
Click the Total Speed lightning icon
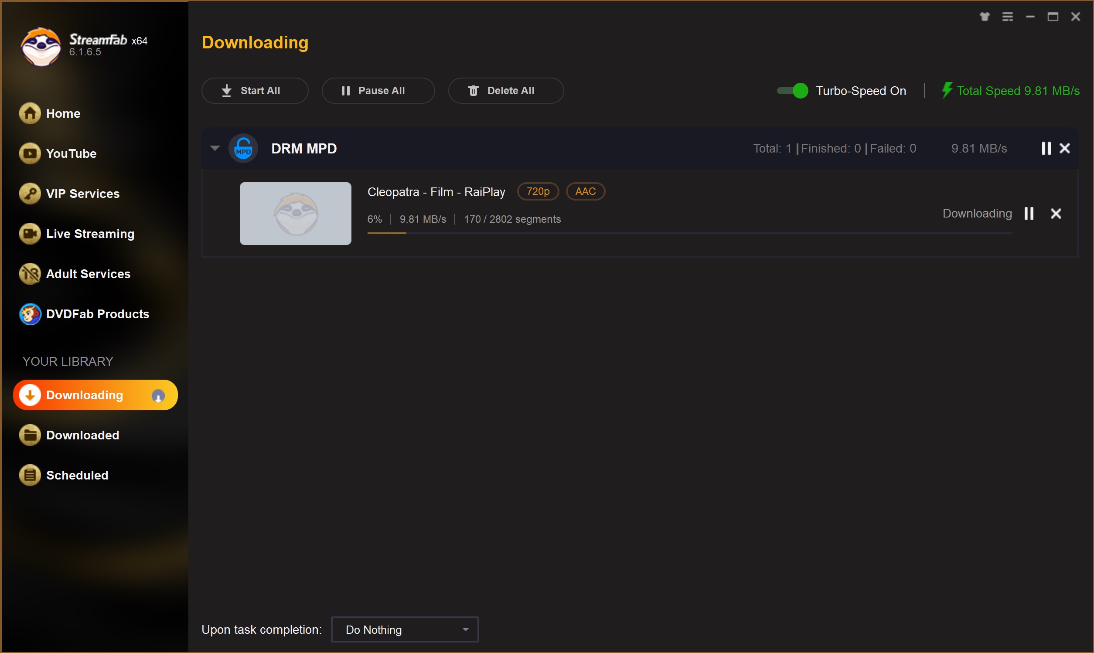coord(947,90)
